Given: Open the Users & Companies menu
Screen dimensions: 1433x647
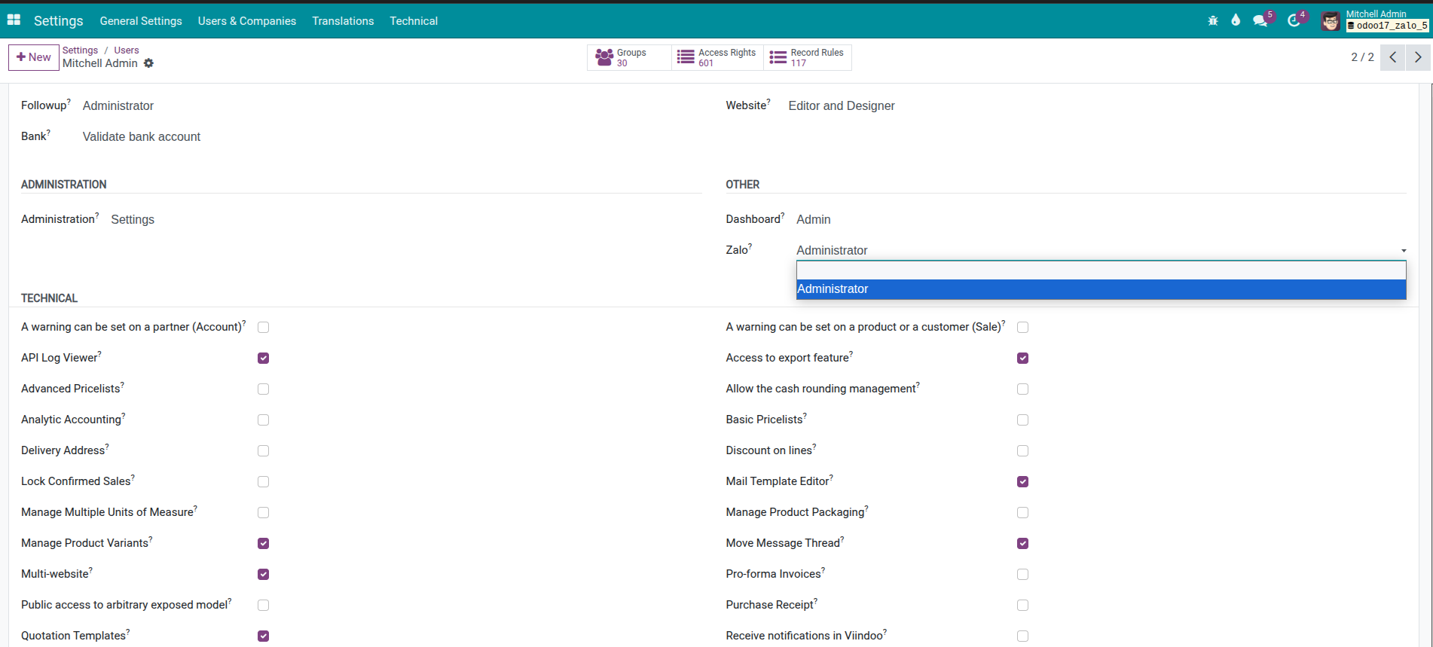Looking at the screenshot, I should point(246,21).
